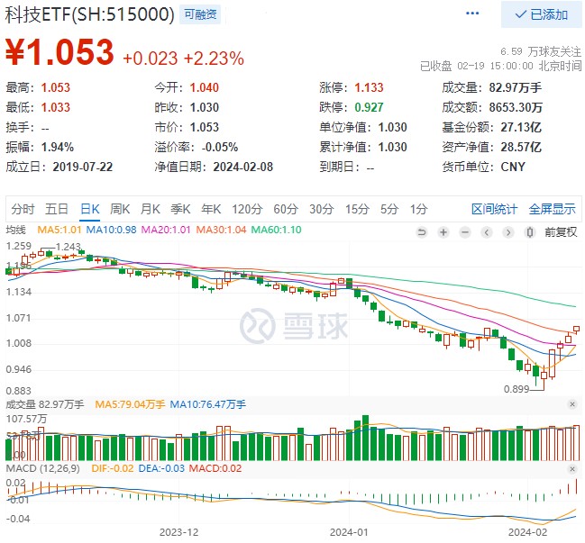Open the three-dot more options menu
585x543 pixels.
point(472,14)
